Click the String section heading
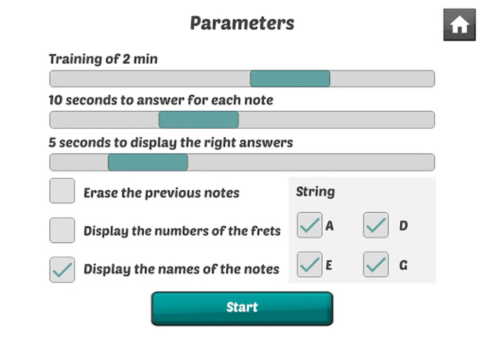 (x=315, y=192)
